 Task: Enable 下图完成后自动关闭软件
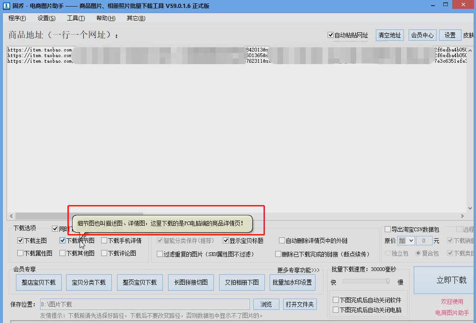click(x=336, y=300)
